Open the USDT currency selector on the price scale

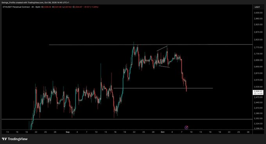257,7
